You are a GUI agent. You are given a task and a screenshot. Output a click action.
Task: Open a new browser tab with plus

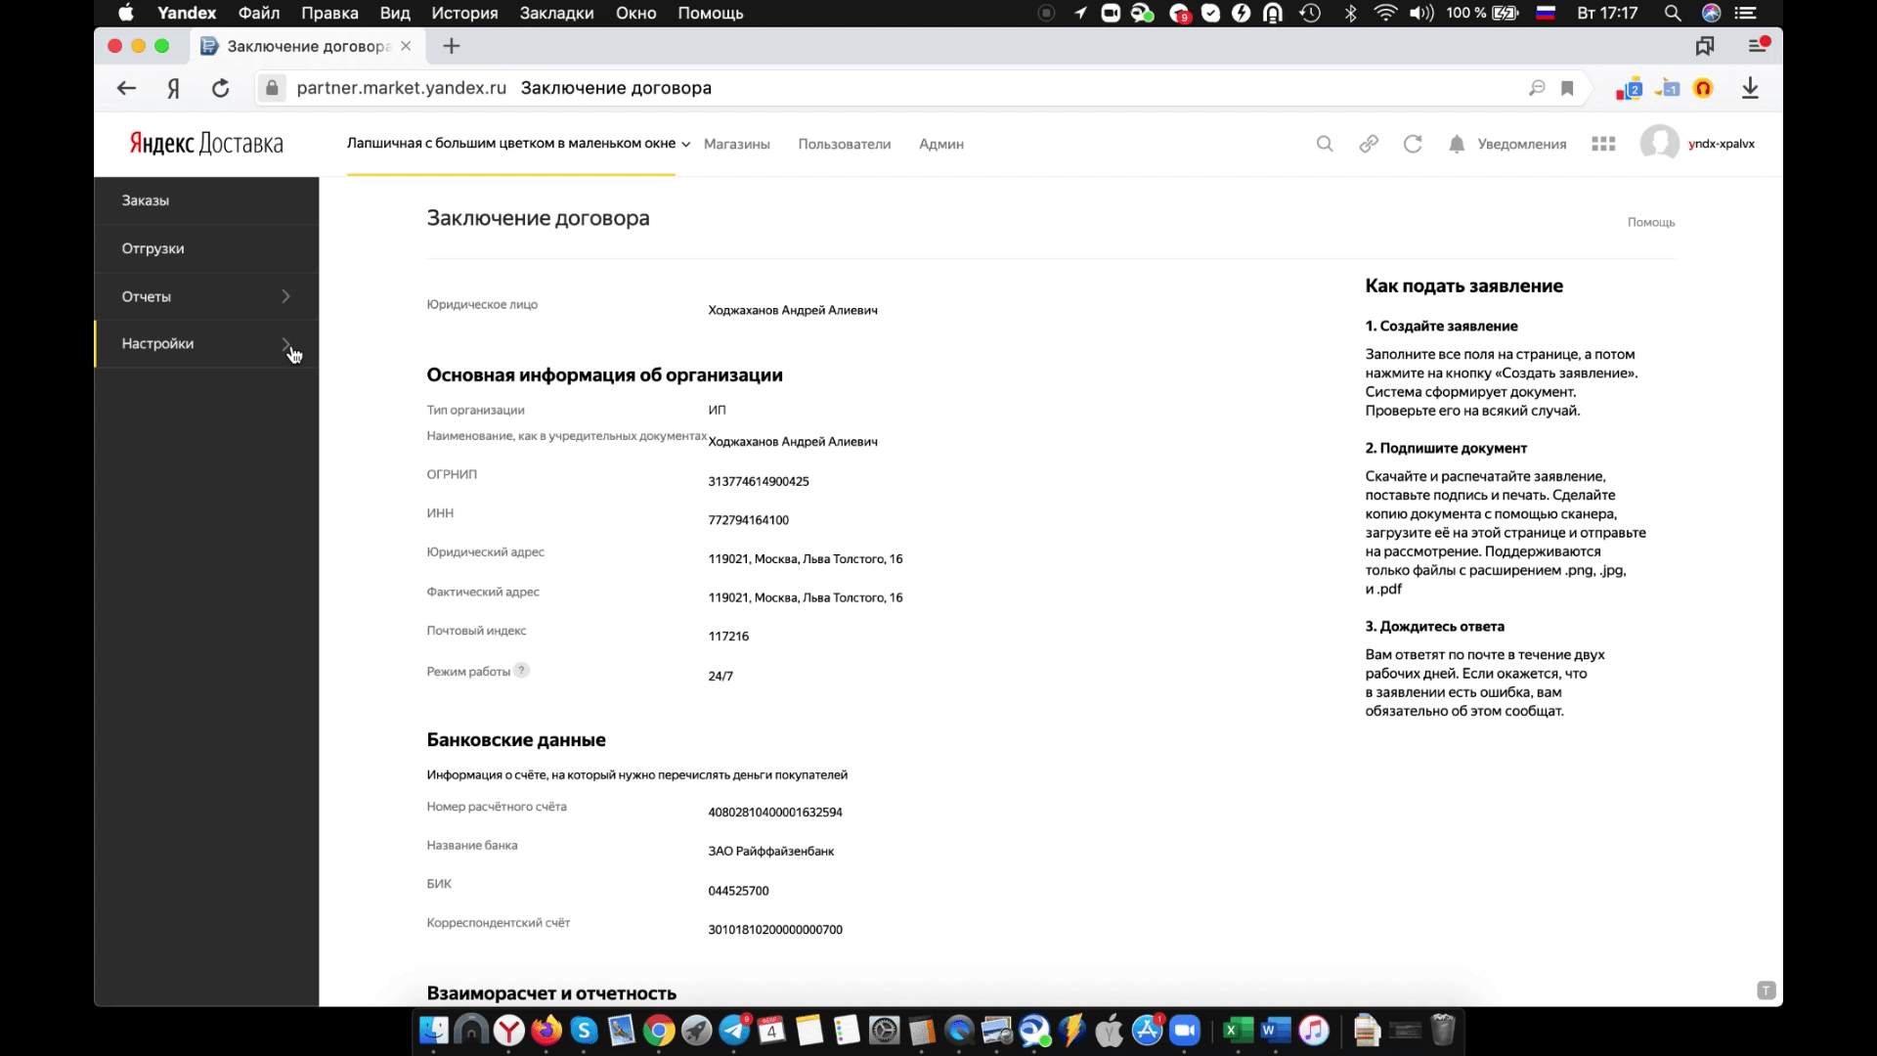tap(452, 46)
